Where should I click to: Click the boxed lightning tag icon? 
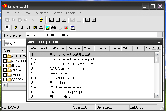coord(35,28)
